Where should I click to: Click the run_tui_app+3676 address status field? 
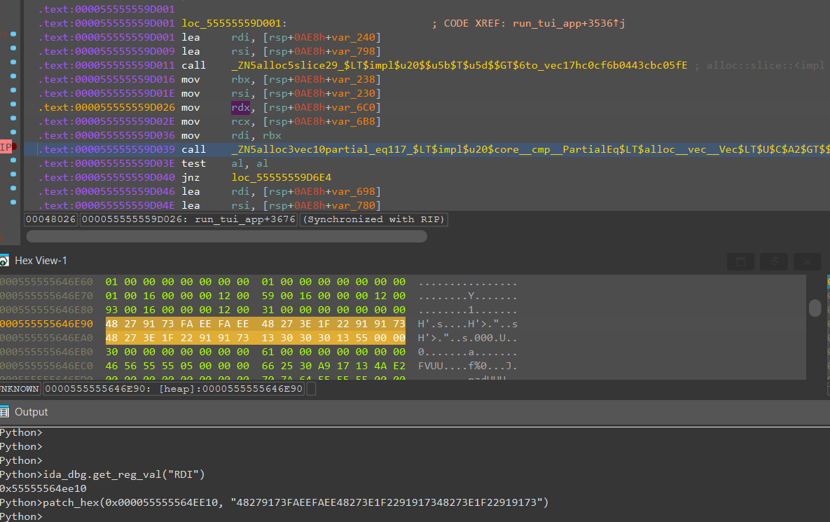point(188,219)
